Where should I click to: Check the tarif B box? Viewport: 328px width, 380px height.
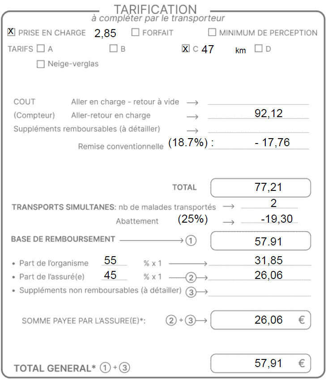coord(114,48)
